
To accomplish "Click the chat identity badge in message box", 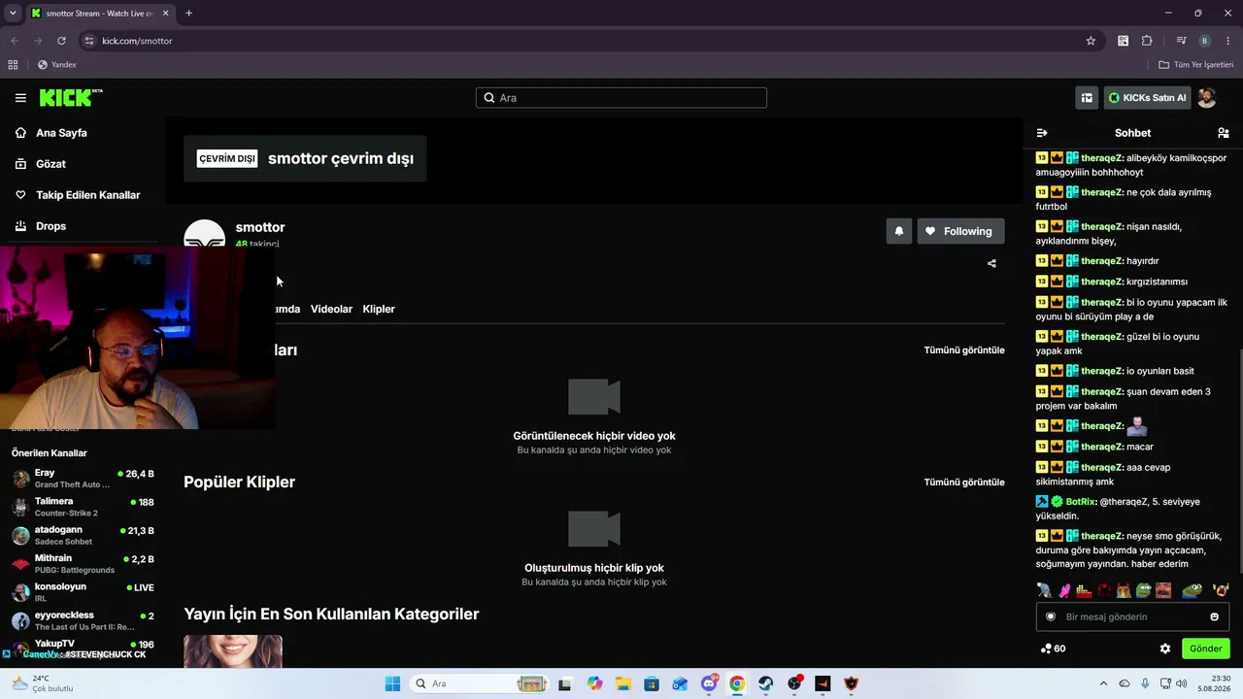I will (1050, 616).
